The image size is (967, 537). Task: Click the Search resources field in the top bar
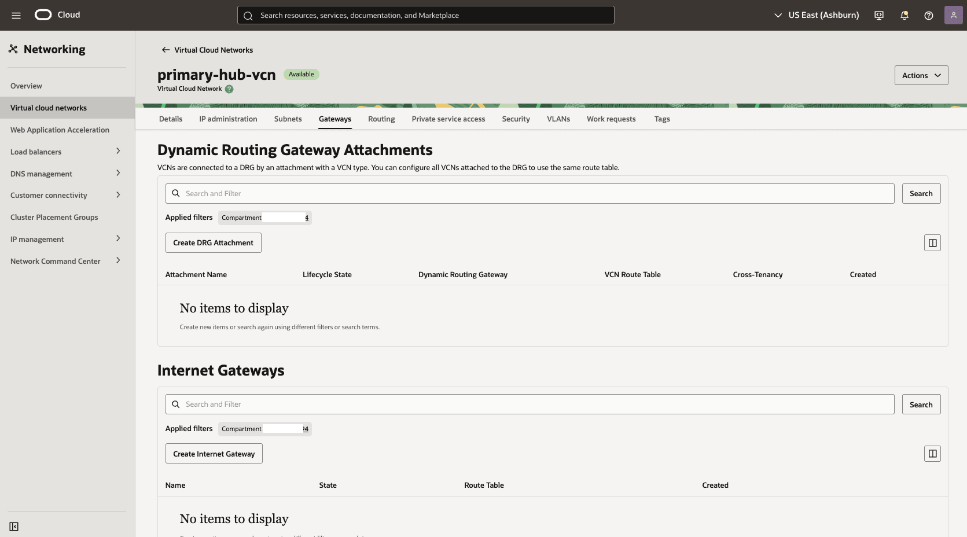425,15
